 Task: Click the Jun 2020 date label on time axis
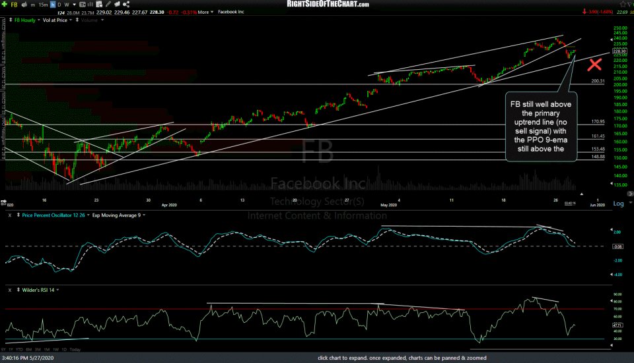(597, 206)
